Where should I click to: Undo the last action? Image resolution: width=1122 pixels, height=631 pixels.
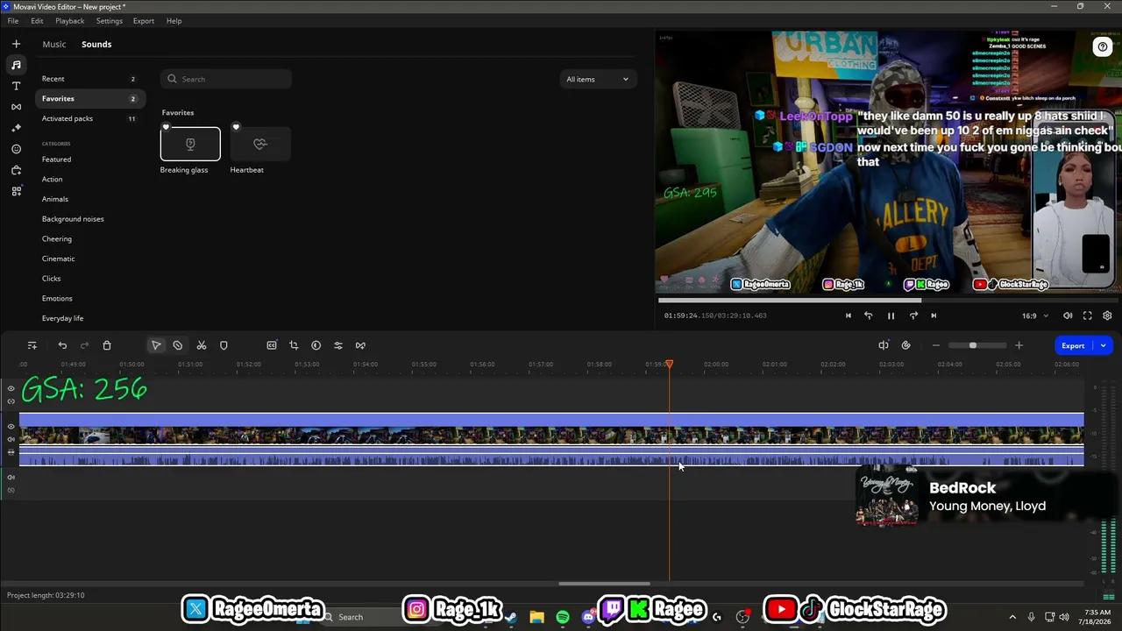[62, 345]
